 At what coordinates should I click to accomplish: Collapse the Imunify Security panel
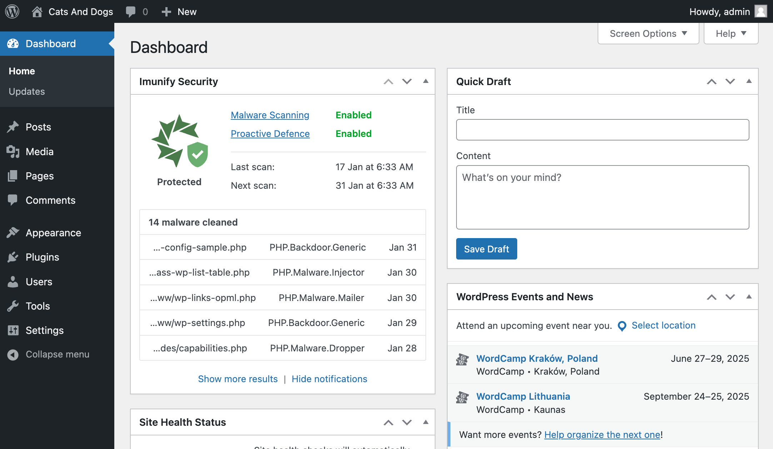(425, 82)
